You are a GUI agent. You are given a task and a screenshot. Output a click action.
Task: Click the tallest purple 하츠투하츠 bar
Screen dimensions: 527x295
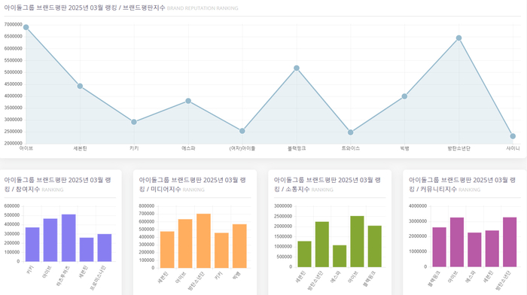(69, 238)
